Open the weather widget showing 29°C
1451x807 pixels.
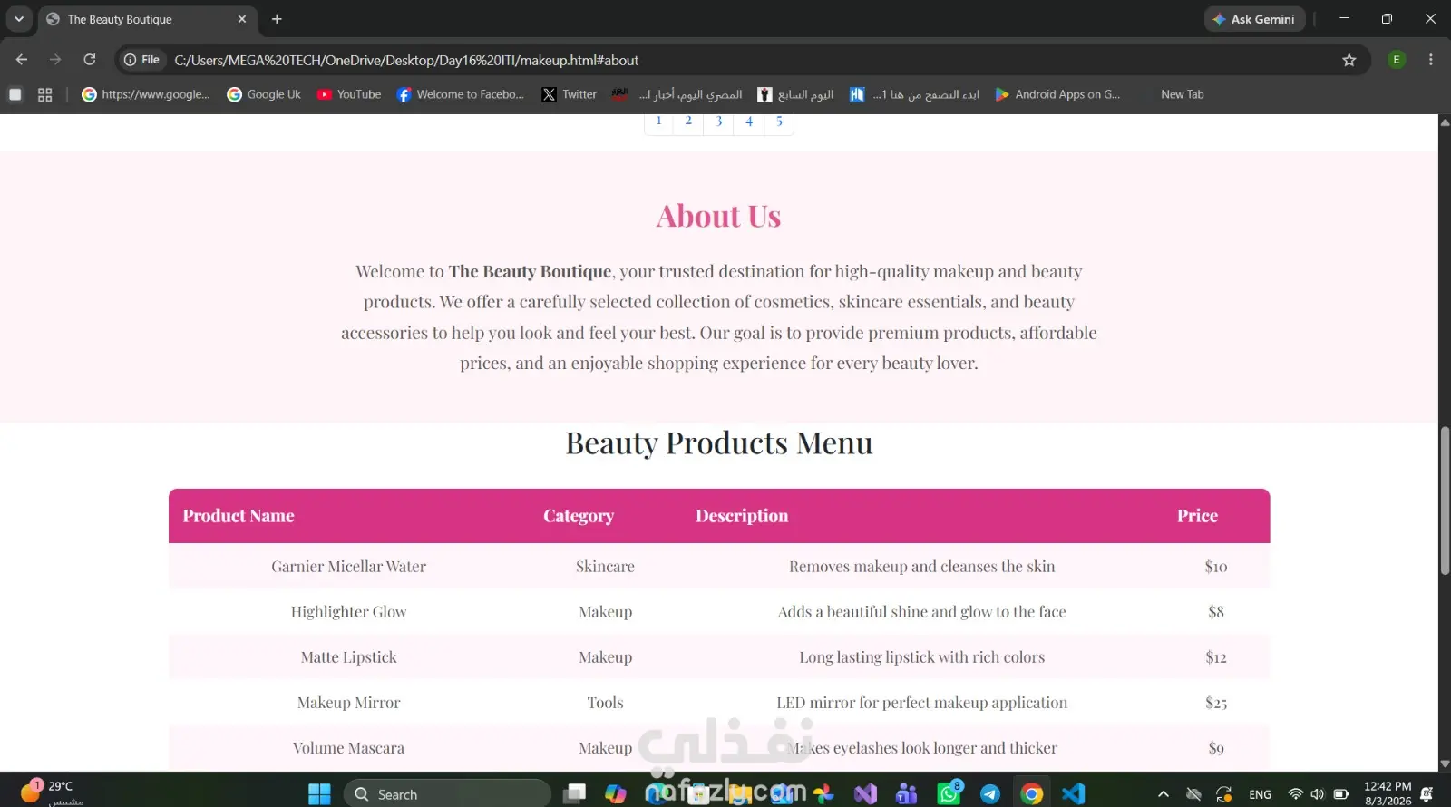pyautogui.click(x=53, y=792)
